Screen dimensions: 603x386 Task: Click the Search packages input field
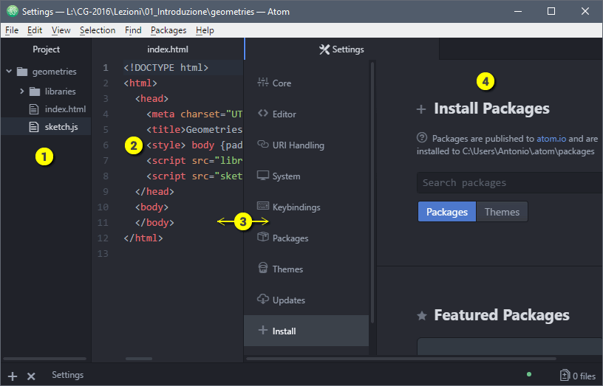(510, 182)
